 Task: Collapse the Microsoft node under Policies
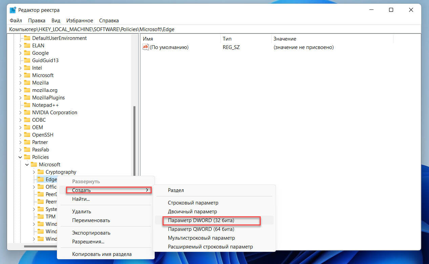(x=27, y=165)
